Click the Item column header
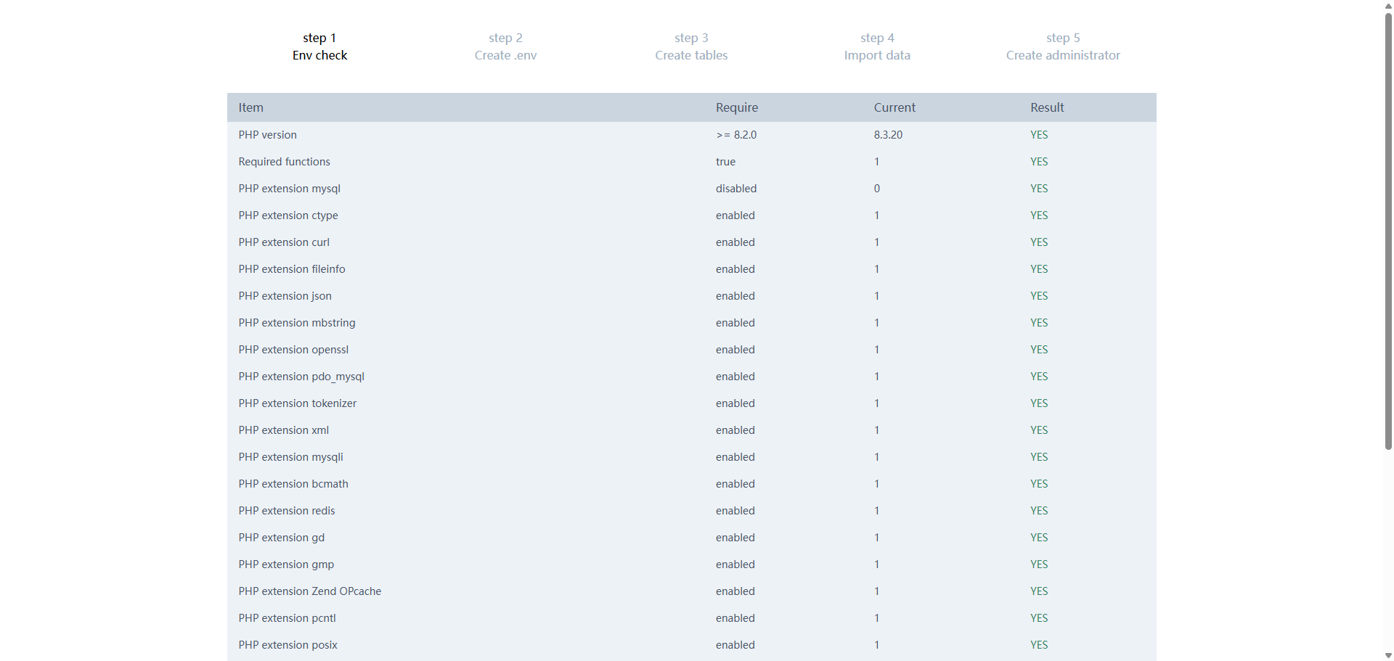 (251, 107)
